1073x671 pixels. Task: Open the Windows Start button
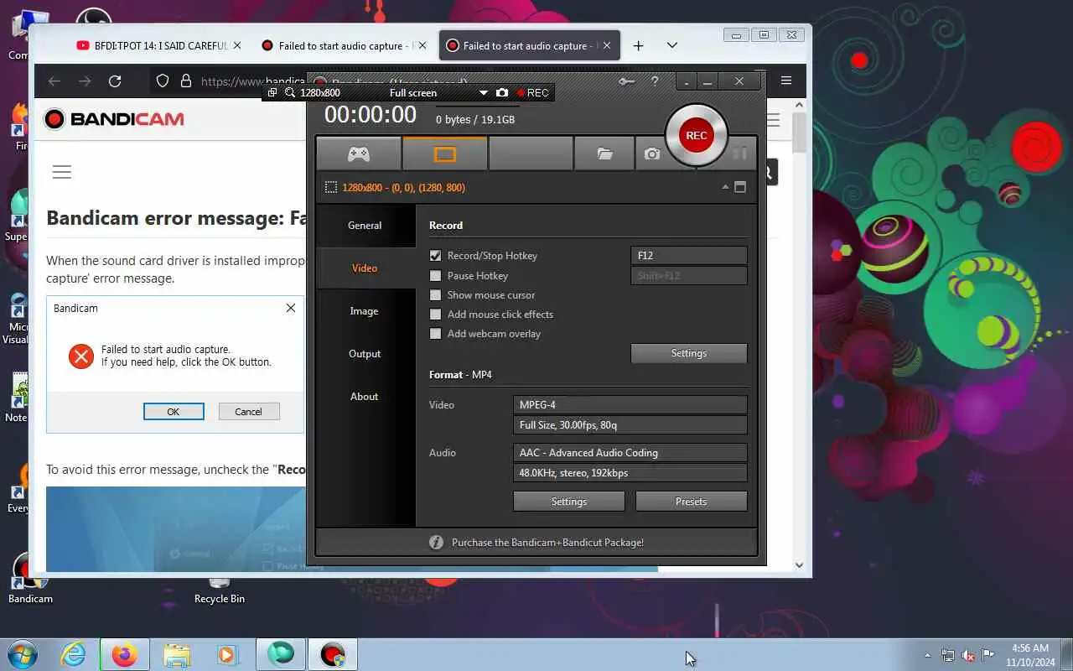23,654
